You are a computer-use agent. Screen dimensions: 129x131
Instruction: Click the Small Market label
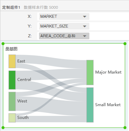(108, 105)
